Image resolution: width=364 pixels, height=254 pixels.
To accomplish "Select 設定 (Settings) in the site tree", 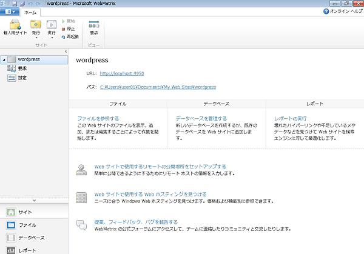I will click(x=22, y=78).
